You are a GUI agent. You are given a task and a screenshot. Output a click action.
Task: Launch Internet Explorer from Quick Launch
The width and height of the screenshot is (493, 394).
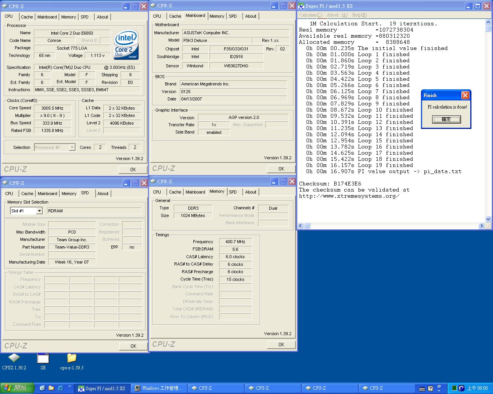[x=60, y=388]
